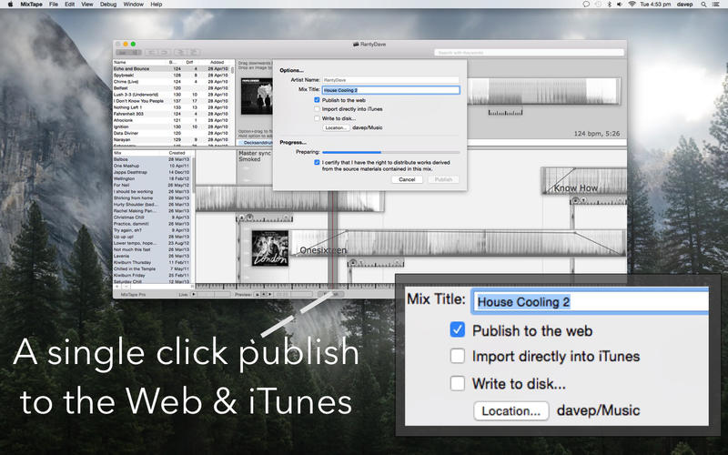This screenshot has height=455, width=728.
Task: Select the track 'Chime (Live)'
Action: pyautogui.click(x=171, y=81)
